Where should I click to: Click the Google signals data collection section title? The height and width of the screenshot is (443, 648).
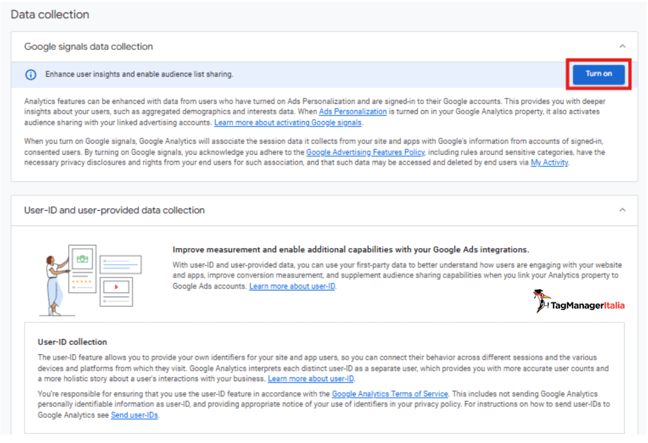click(88, 47)
